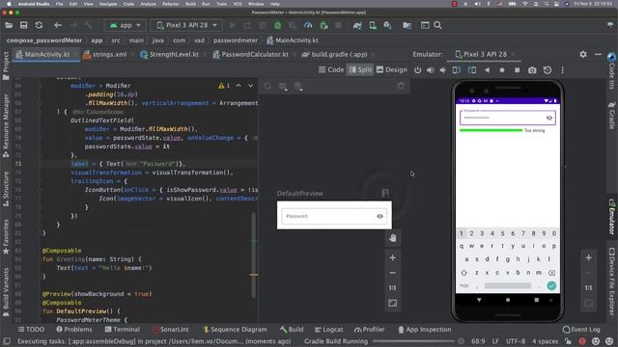
Task: Open the Profiler tool window at bottom
Action: [369, 330]
